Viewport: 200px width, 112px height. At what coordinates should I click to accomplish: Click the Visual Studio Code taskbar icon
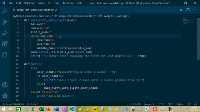click(72, 109)
